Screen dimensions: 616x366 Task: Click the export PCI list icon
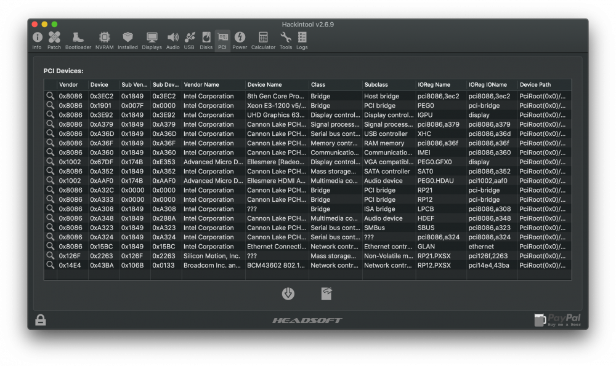326,293
